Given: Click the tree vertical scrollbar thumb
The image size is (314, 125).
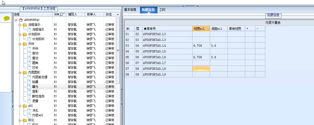Looking at the screenshot, I should 118,50.
